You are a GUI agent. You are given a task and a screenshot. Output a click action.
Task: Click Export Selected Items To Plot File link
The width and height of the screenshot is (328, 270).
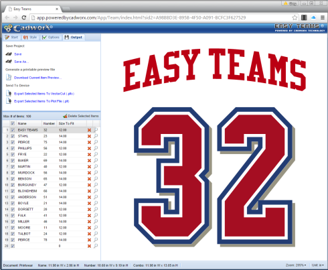pos(42,101)
